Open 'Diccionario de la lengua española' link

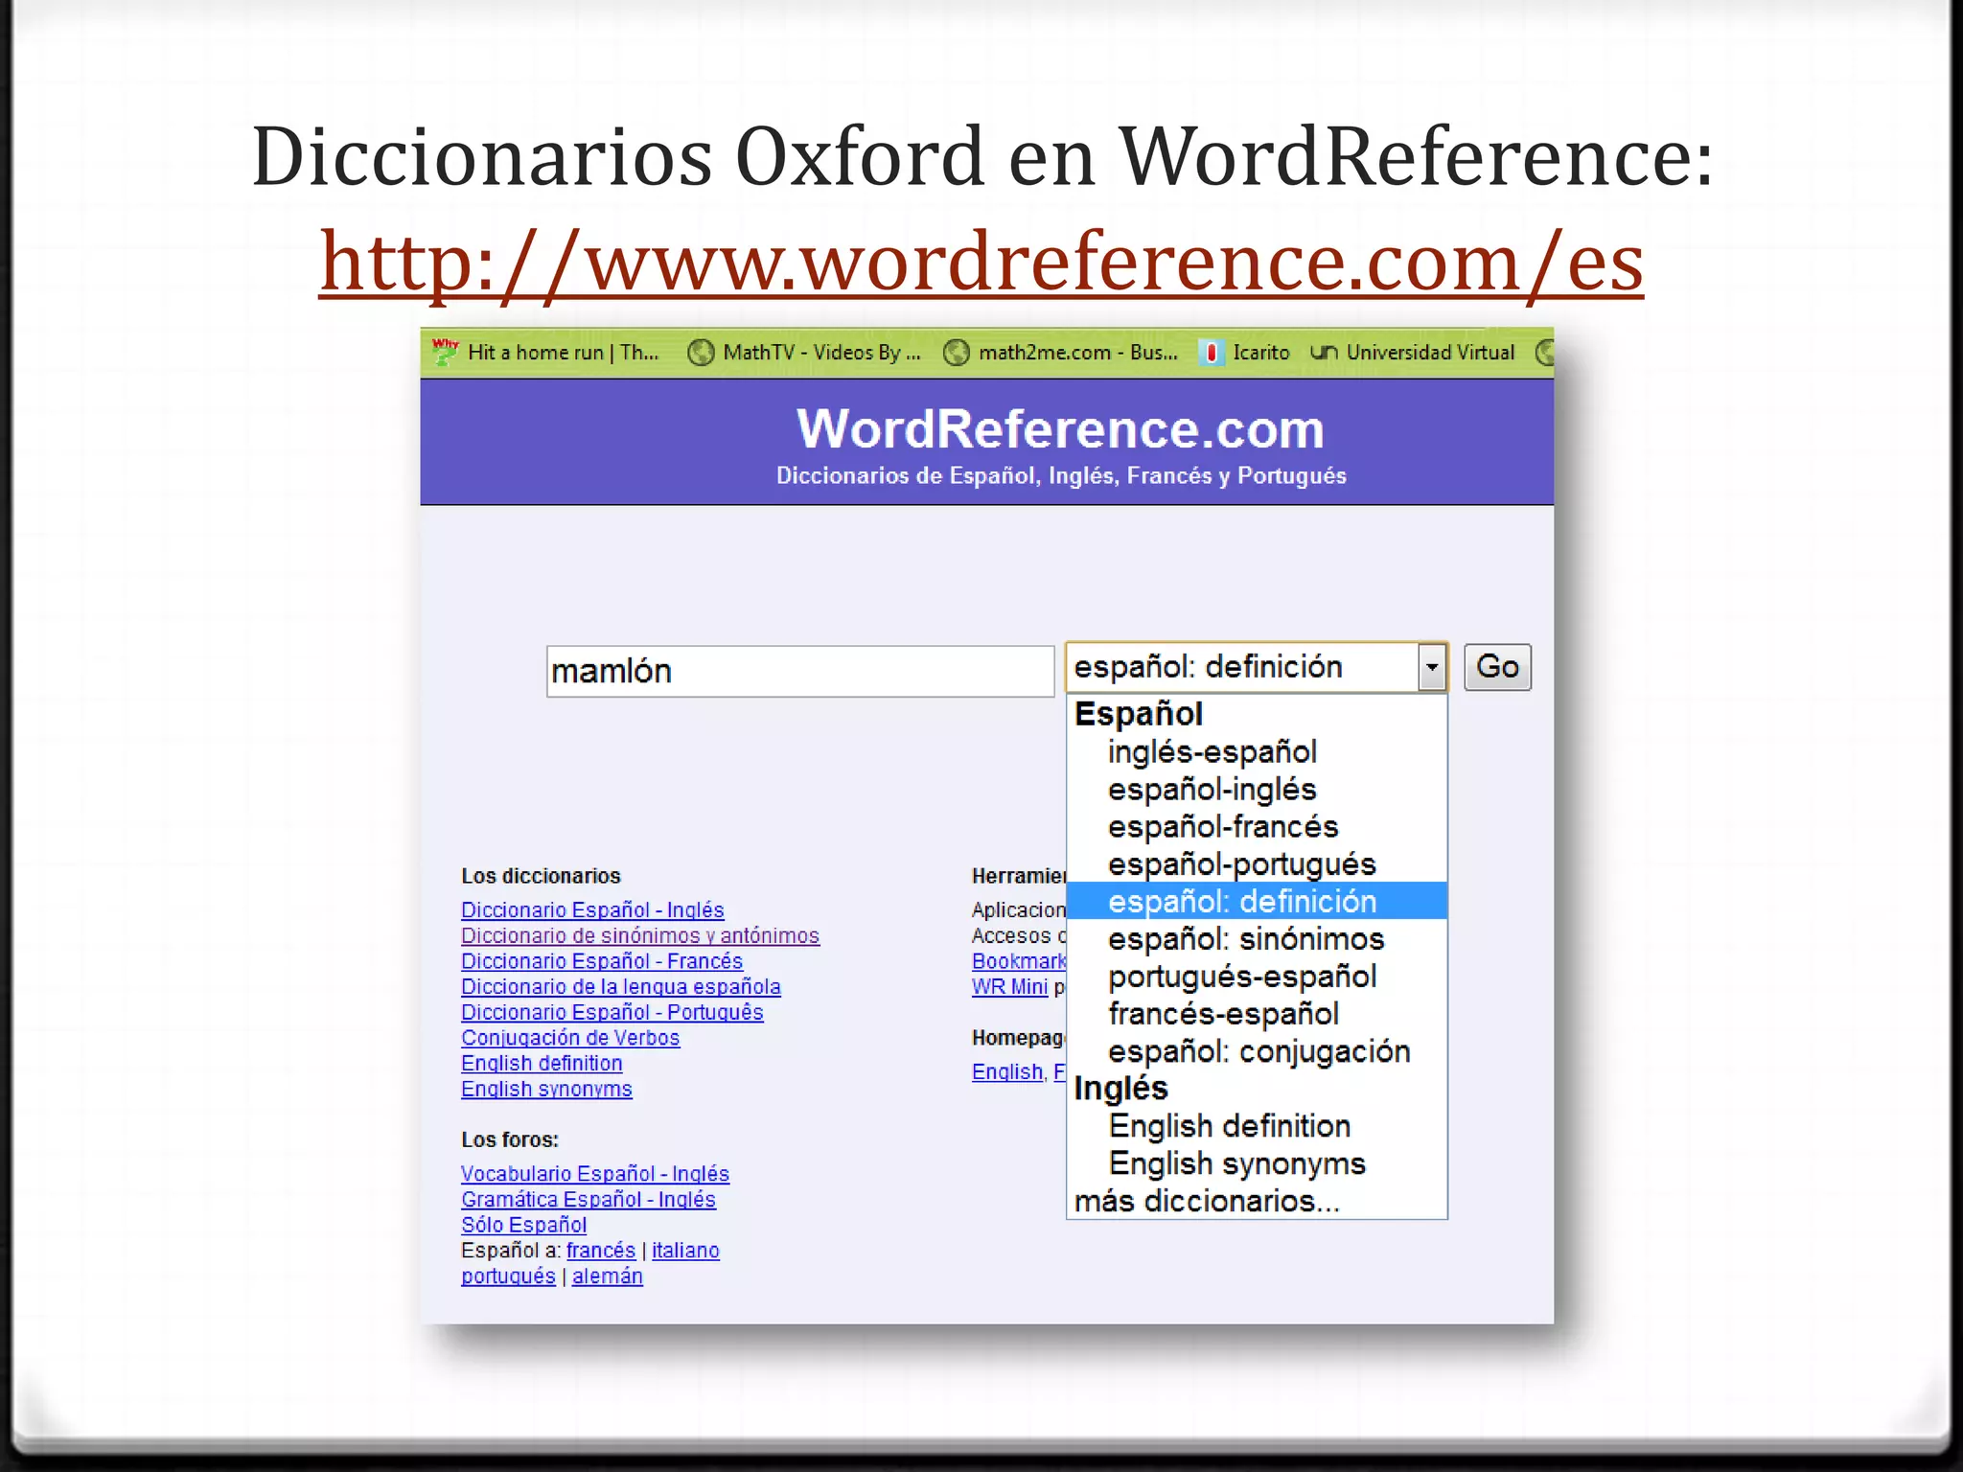(621, 987)
